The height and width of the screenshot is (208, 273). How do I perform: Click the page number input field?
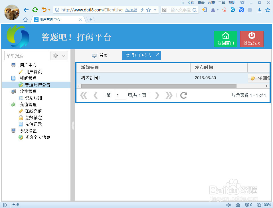(x=120, y=95)
